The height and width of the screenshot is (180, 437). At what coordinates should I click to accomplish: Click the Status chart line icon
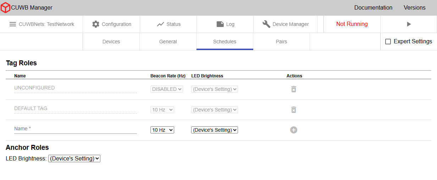[160, 24]
